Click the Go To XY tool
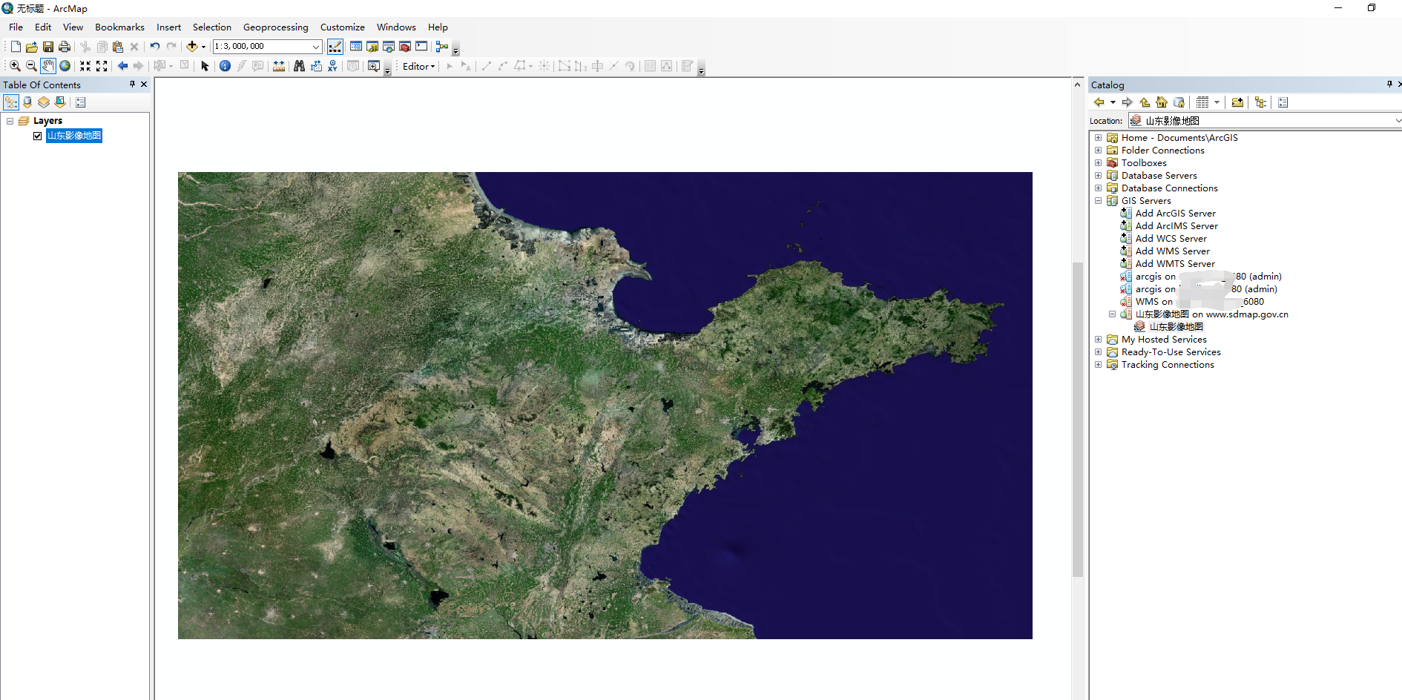1402x700 pixels. [332, 66]
